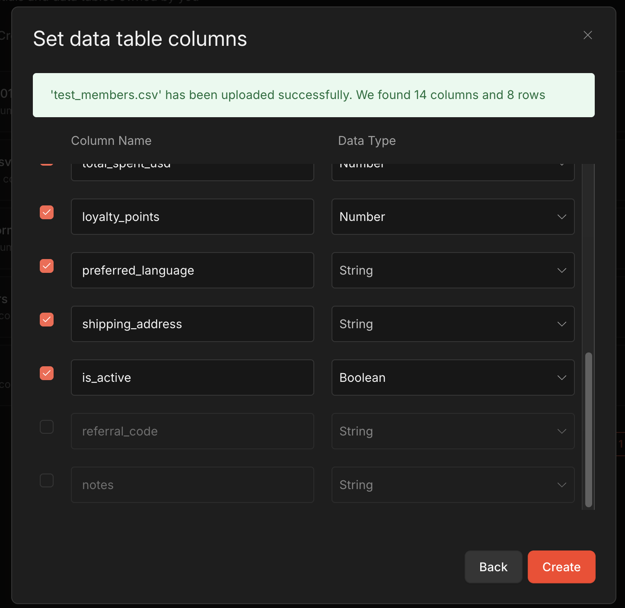Change the is_active Boolean type dropdown

pos(453,378)
